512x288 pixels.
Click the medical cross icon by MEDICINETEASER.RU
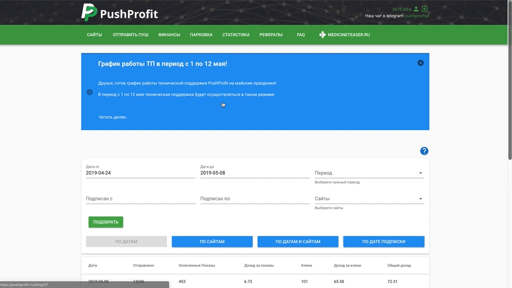click(x=322, y=35)
